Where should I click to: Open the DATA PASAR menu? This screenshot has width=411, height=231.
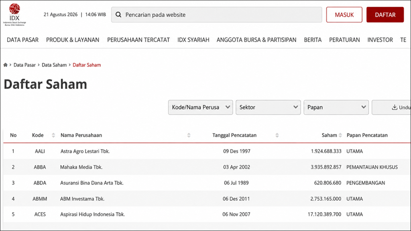[22, 40]
